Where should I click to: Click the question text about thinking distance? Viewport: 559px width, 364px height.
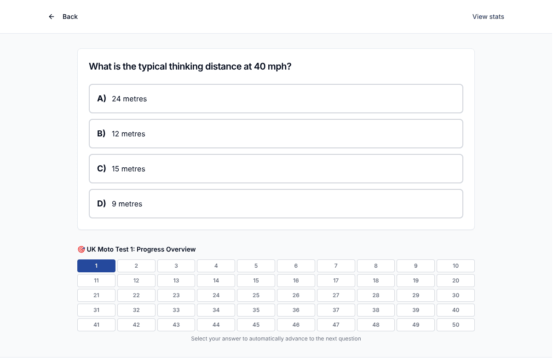(x=190, y=66)
